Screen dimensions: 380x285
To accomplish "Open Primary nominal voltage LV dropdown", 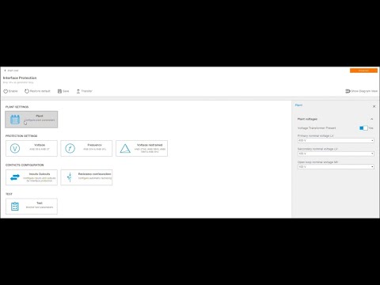I will 336,140.
